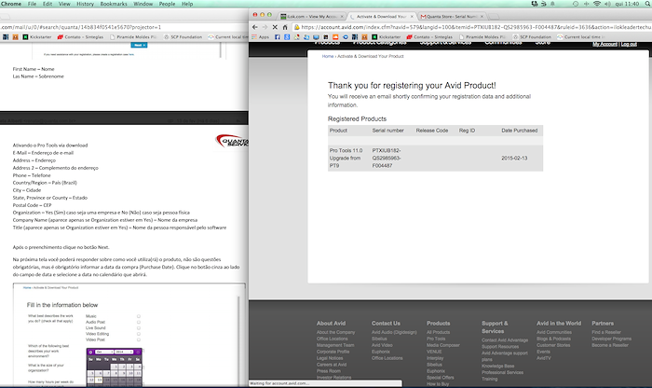
Task: Close the Quanta Store Gmail tab
Action: point(482,17)
